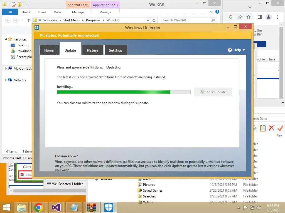Open Google Chrome from the taskbar
This screenshot has width=285, height=213.
pos(38,207)
